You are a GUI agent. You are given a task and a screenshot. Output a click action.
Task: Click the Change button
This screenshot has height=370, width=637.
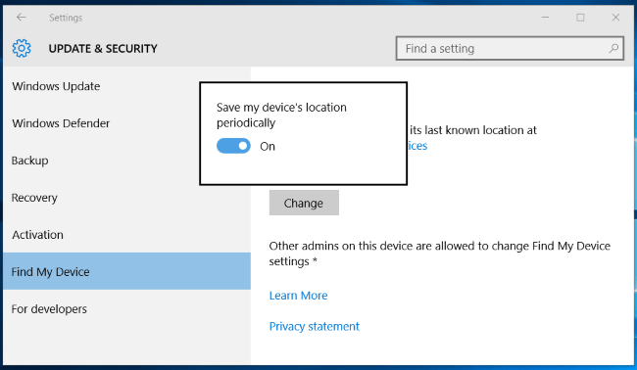[304, 203]
